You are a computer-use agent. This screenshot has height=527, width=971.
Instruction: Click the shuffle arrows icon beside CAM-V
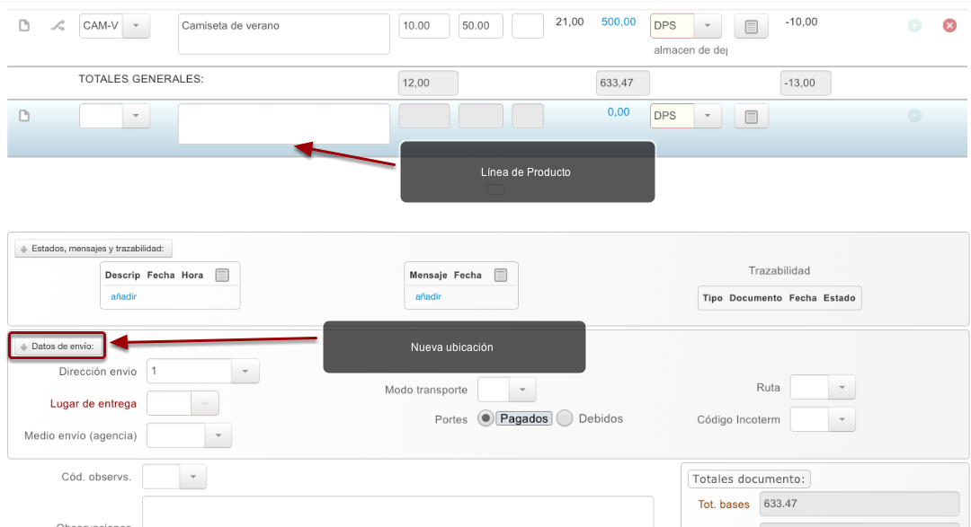pos(58,25)
